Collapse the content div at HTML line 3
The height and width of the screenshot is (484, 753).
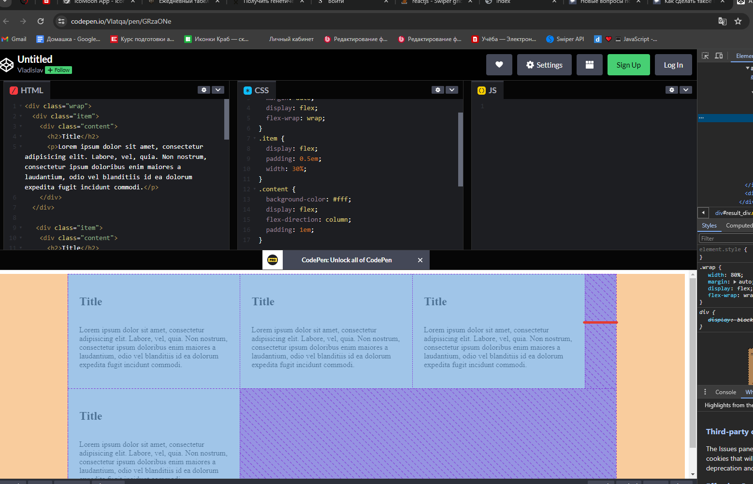click(21, 126)
